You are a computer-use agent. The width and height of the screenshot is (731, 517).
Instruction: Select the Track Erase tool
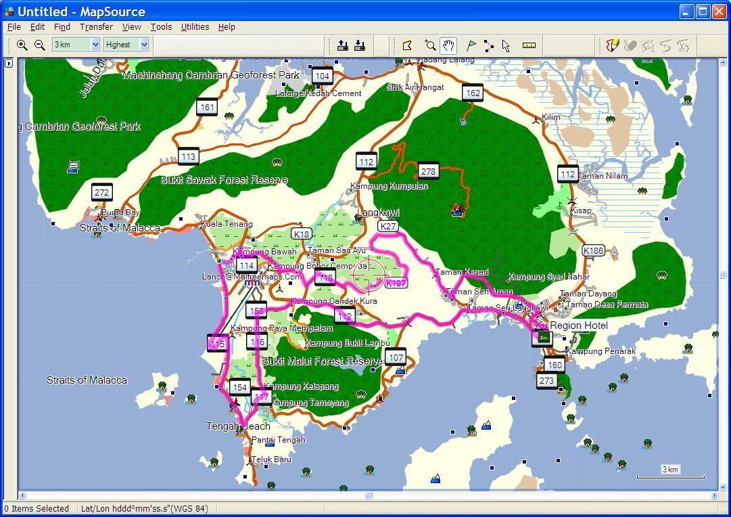coord(630,45)
